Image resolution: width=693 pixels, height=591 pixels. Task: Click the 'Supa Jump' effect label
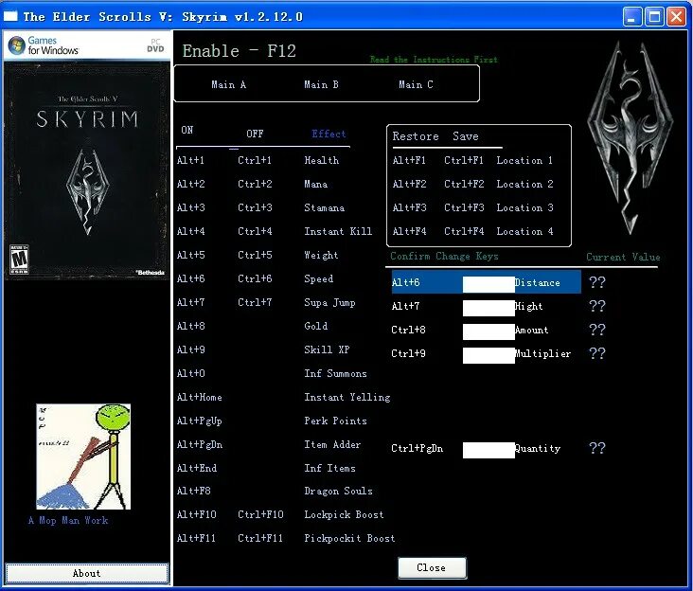[x=329, y=302]
